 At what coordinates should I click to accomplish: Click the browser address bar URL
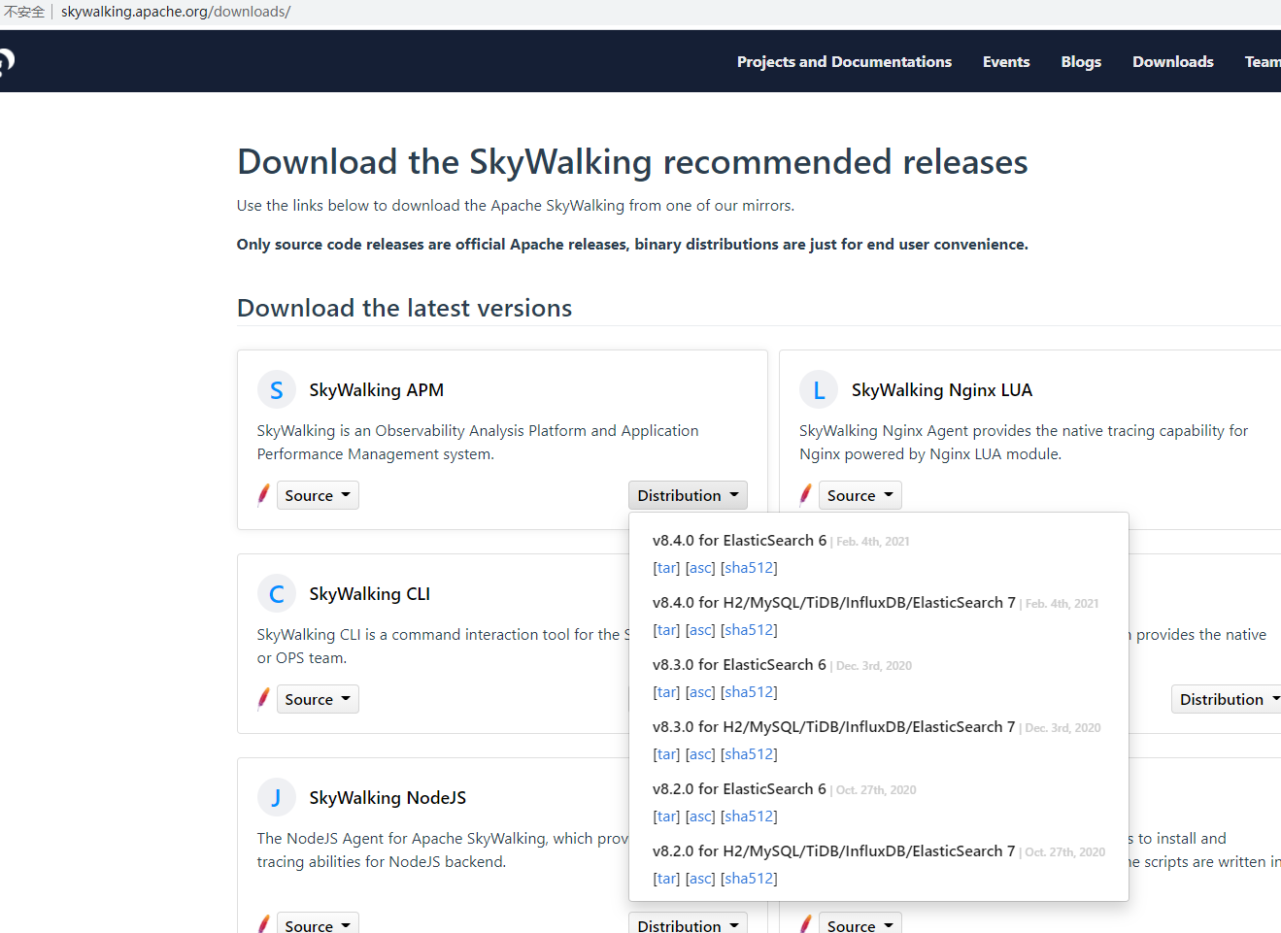click(x=176, y=12)
